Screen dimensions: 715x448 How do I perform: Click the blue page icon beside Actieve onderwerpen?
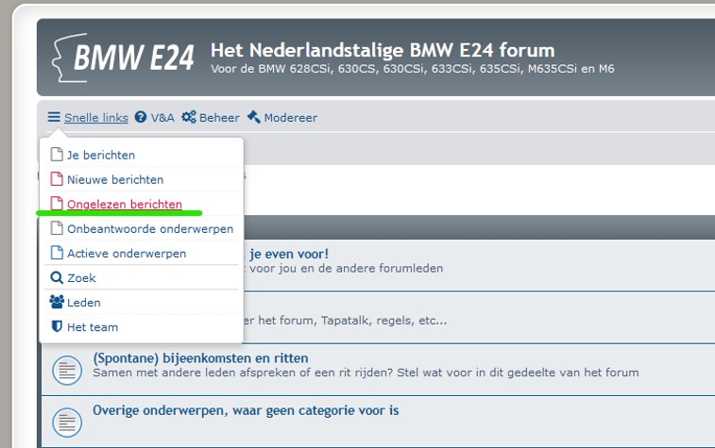[x=57, y=252]
